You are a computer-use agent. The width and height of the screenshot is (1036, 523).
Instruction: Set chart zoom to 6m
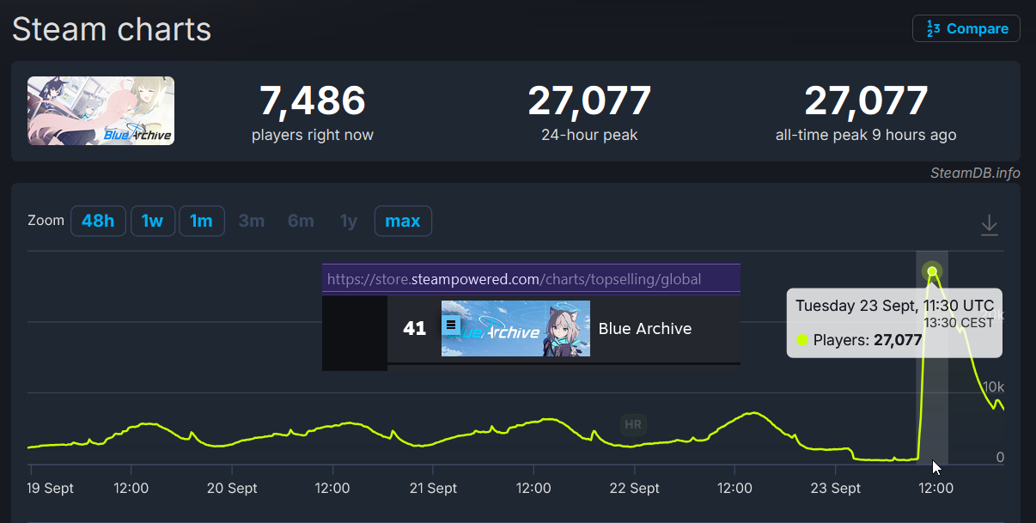click(x=301, y=221)
